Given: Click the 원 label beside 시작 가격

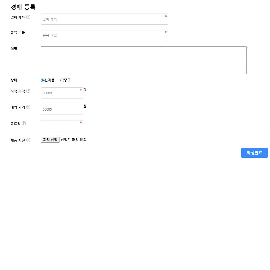Looking at the screenshot, I should click(84, 90).
